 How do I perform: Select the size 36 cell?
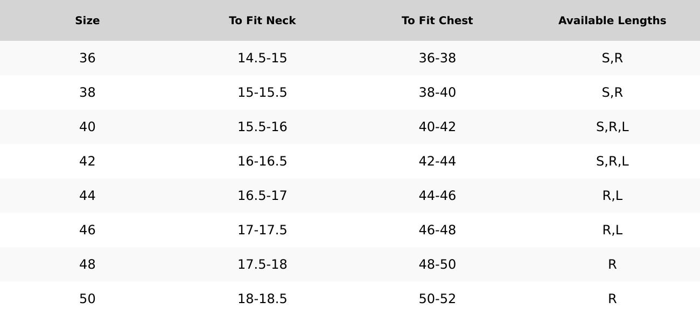tap(87, 58)
